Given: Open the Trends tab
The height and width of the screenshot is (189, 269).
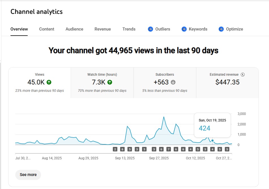Looking at the screenshot, I should coord(129,29).
